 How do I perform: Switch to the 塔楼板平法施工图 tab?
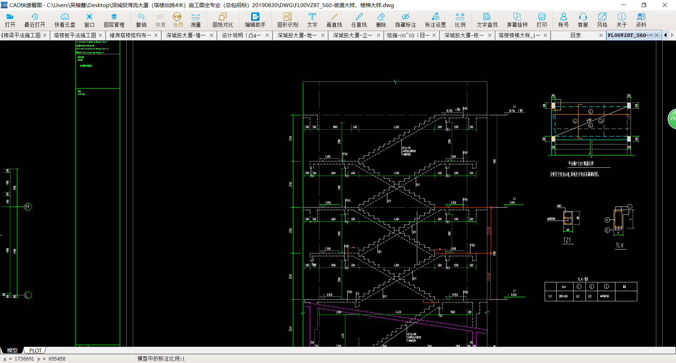[x=75, y=35]
